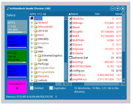
Task: Click the star in Sophistication tile
Action: (x=17, y=88)
